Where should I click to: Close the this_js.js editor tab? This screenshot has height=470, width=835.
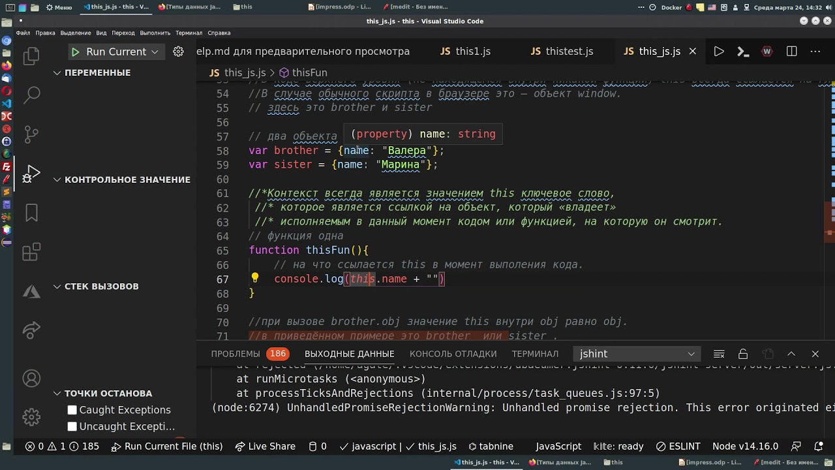point(693,52)
